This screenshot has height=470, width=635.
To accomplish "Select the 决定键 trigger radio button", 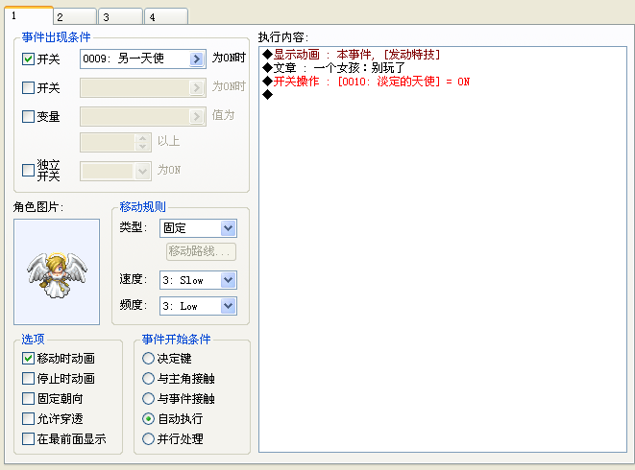I will pyautogui.click(x=148, y=358).
